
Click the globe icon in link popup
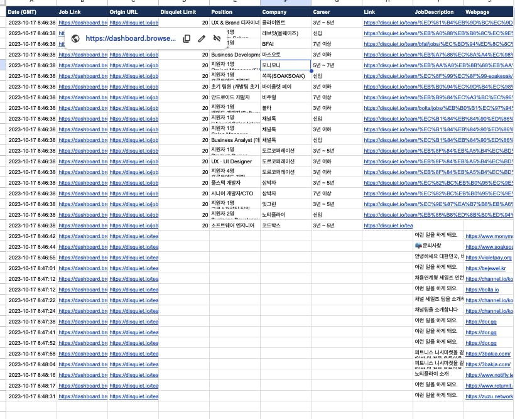click(x=75, y=38)
